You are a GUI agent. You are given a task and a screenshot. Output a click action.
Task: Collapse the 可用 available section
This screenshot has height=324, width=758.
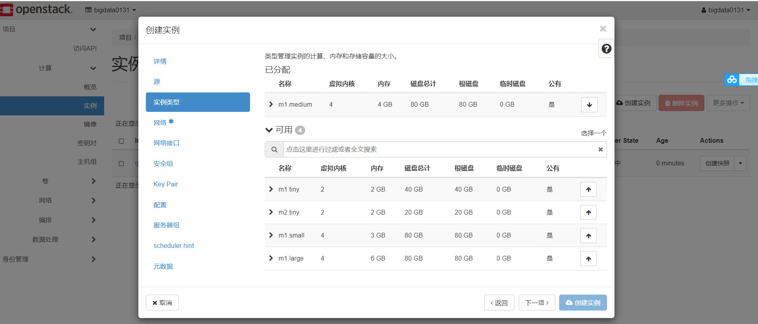(x=269, y=130)
